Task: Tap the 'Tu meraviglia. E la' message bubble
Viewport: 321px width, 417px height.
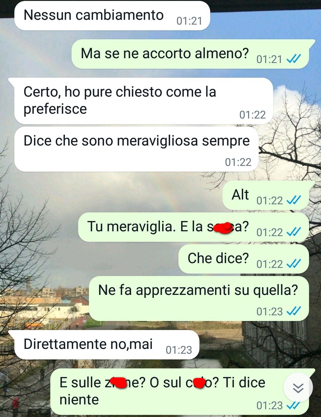Action: [193, 227]
